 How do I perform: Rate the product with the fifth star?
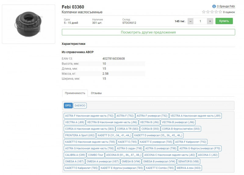click(220, 12)
